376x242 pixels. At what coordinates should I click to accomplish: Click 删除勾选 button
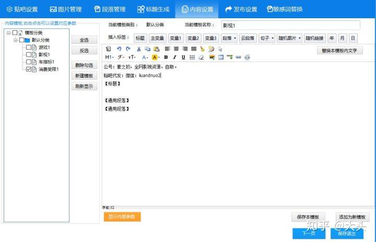pyautogui.click(x=85, y=65)
